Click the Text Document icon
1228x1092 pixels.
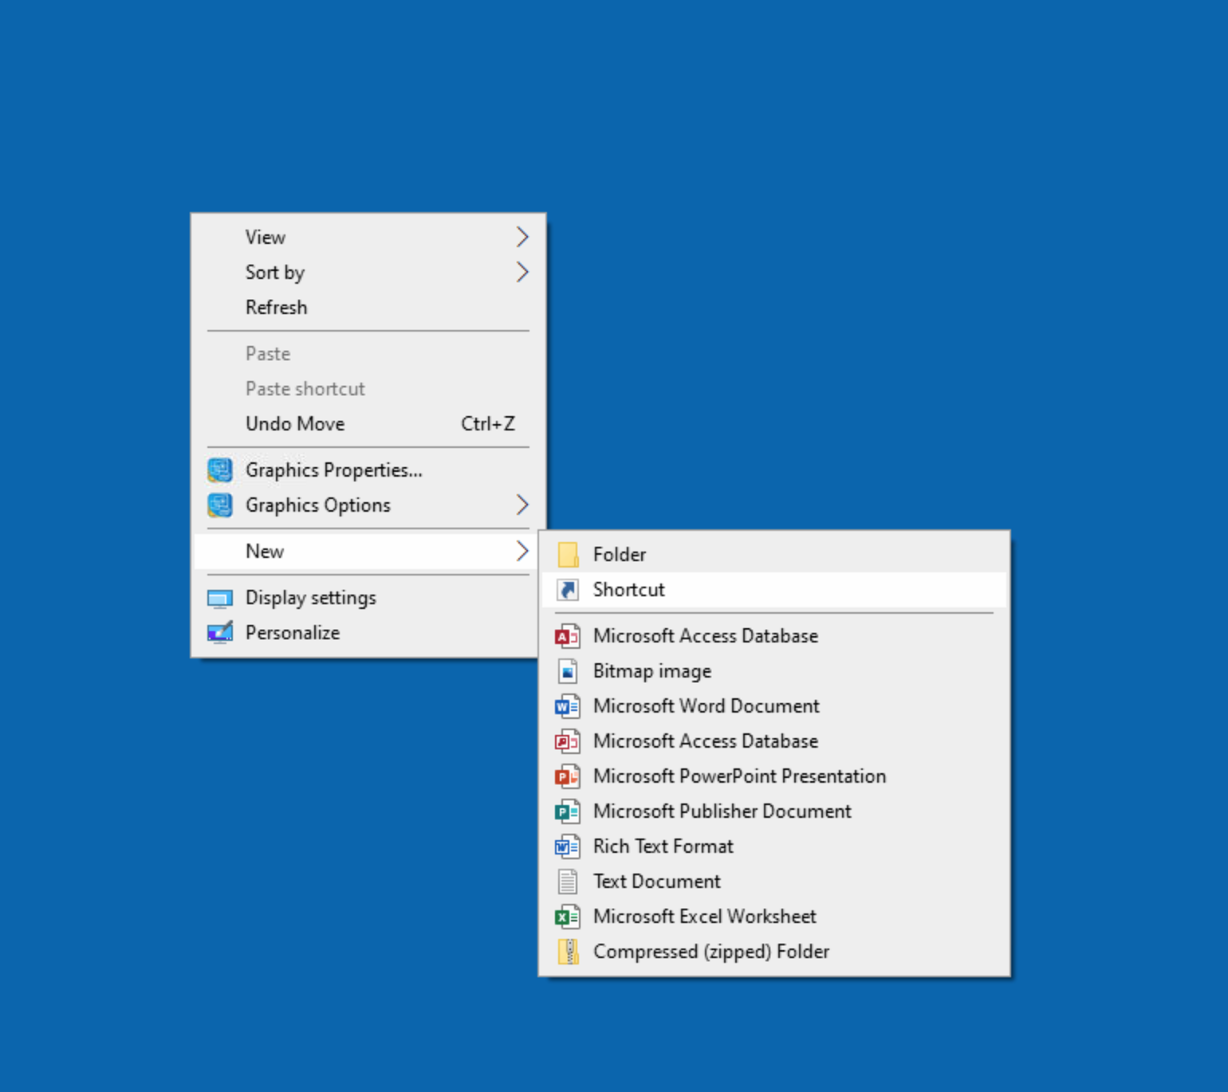pyautogui.click(x=567, y=881)
